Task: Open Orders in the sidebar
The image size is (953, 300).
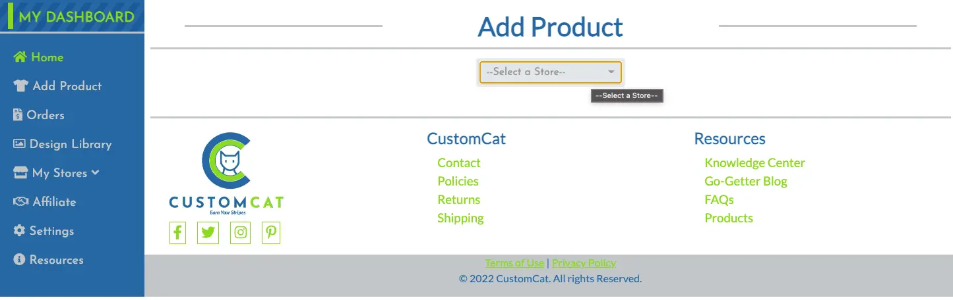Action: [45, 115]
